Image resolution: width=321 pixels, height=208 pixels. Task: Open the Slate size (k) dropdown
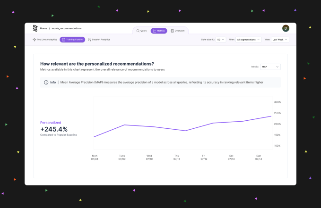pos(221,40)
